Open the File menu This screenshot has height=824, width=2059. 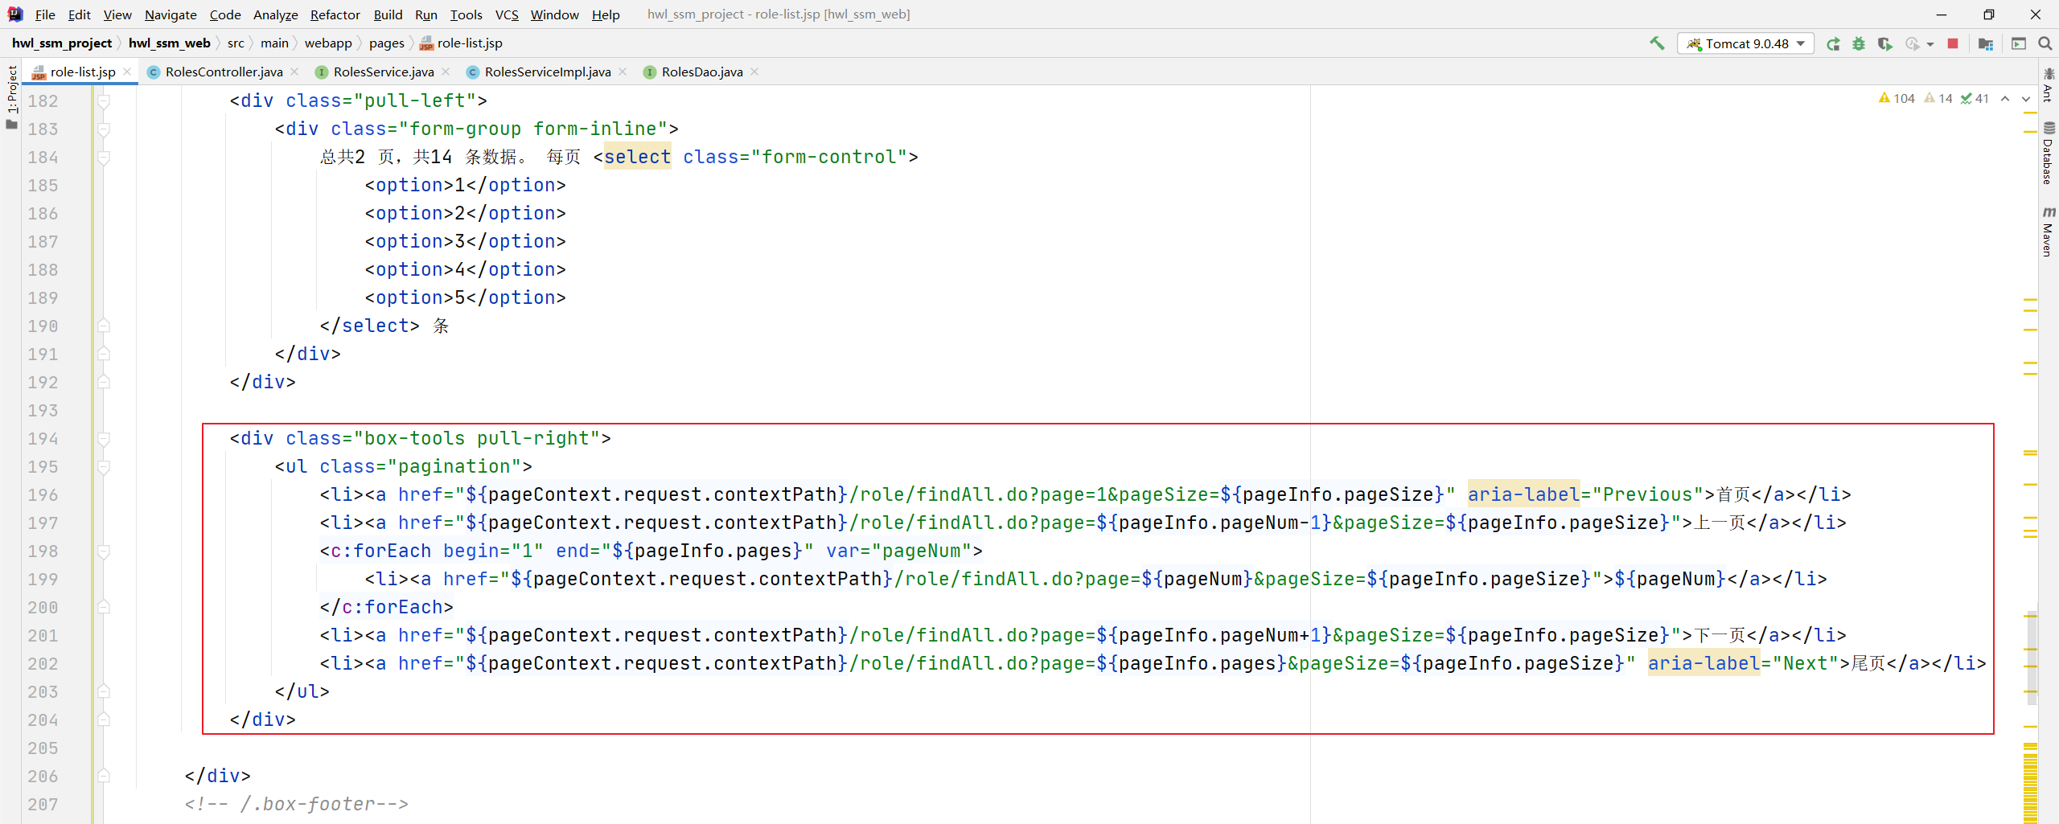tap(45, 14)
